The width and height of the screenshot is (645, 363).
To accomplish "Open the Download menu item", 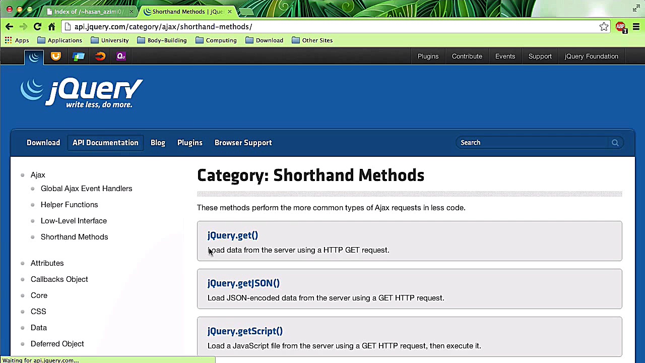I will 43,143.
